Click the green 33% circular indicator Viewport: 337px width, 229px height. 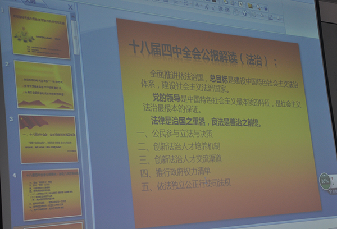(x=325, y=181)
